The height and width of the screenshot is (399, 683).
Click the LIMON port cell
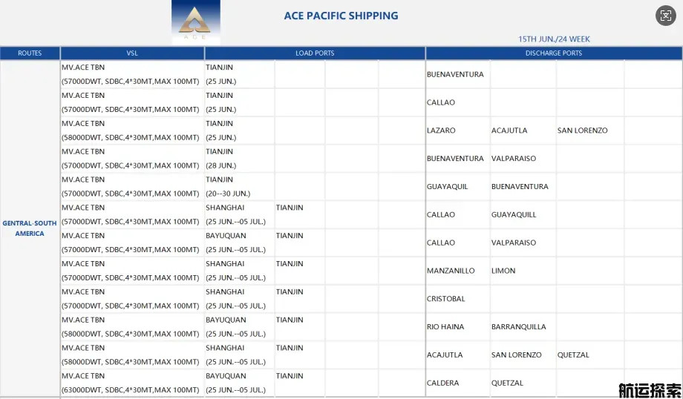point(523,271)
